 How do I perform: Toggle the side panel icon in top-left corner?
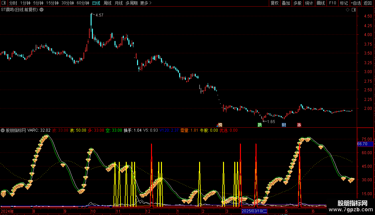click(x=4, y=3)
